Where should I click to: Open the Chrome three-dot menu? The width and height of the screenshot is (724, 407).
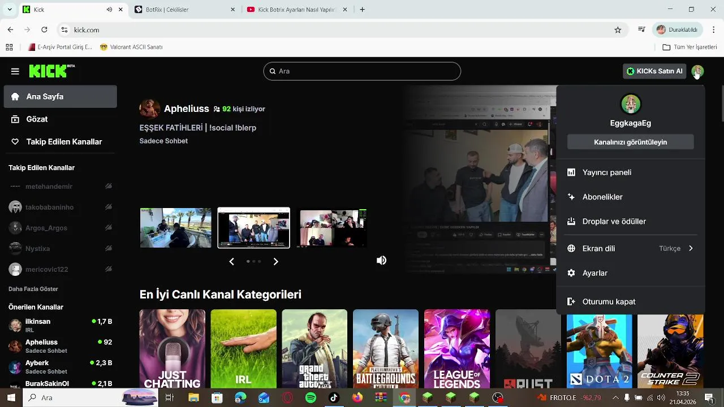pyautogui.click(x=714, y=30)
